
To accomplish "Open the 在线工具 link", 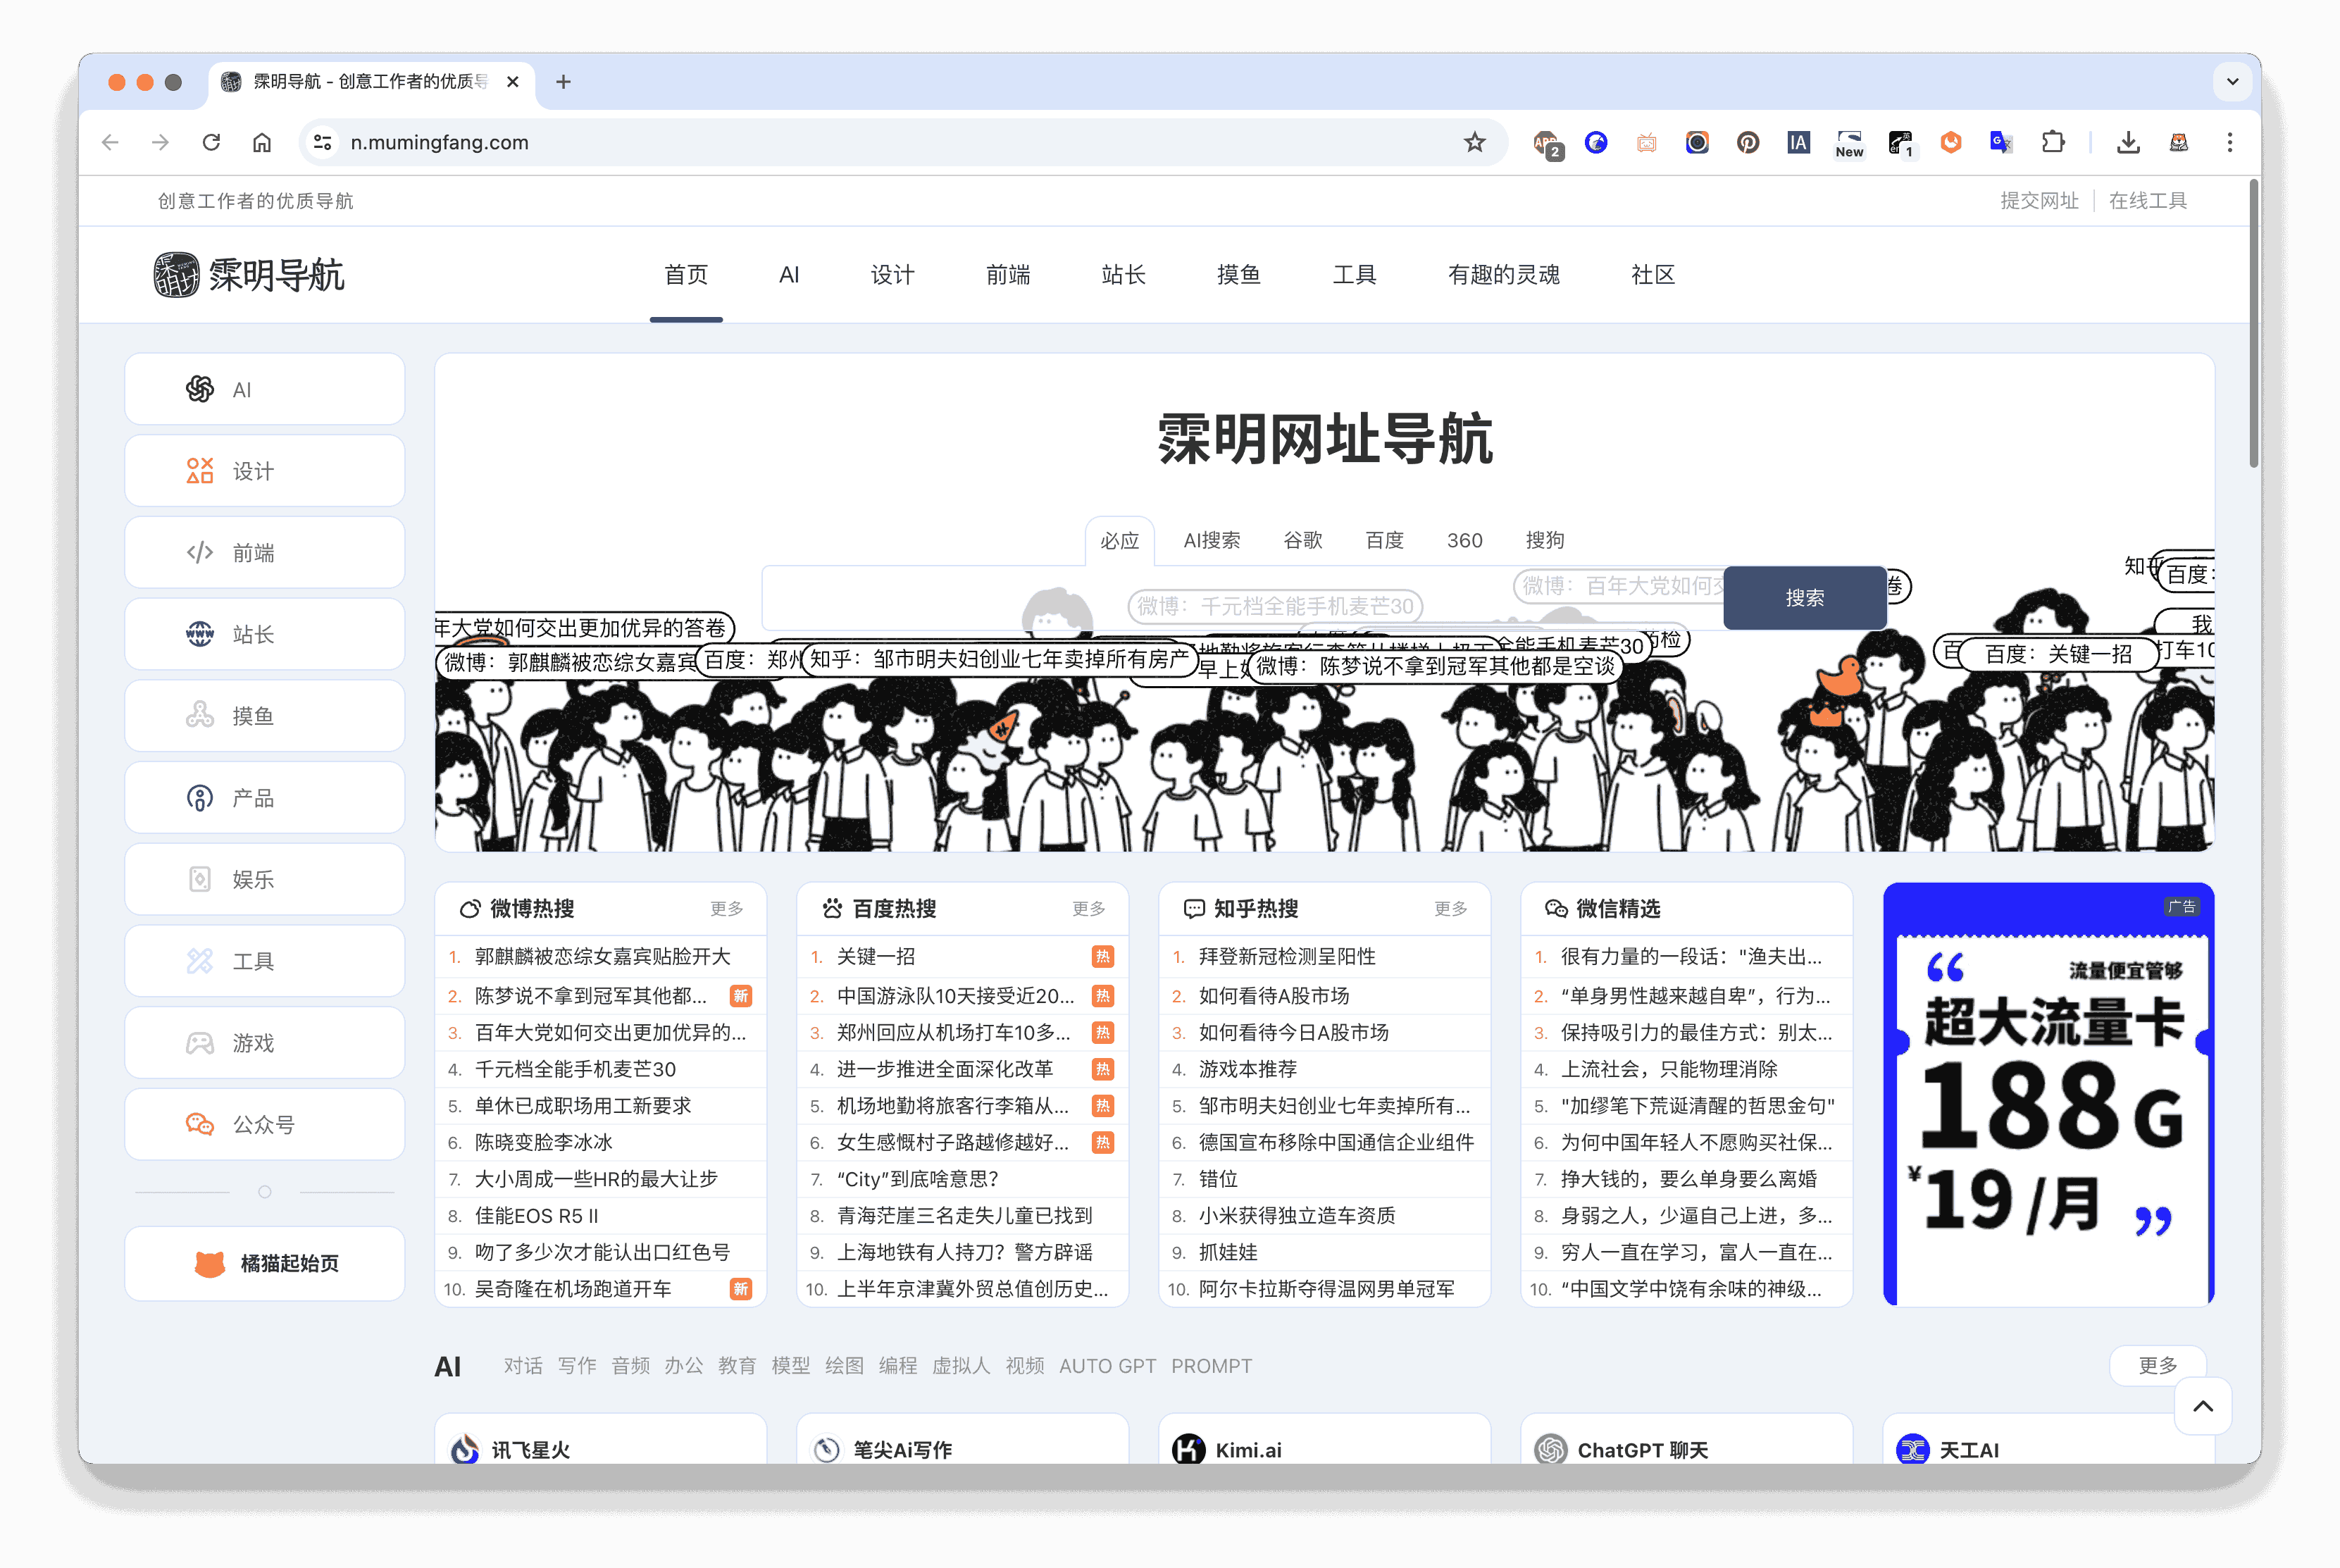I will click(2148, 201).
